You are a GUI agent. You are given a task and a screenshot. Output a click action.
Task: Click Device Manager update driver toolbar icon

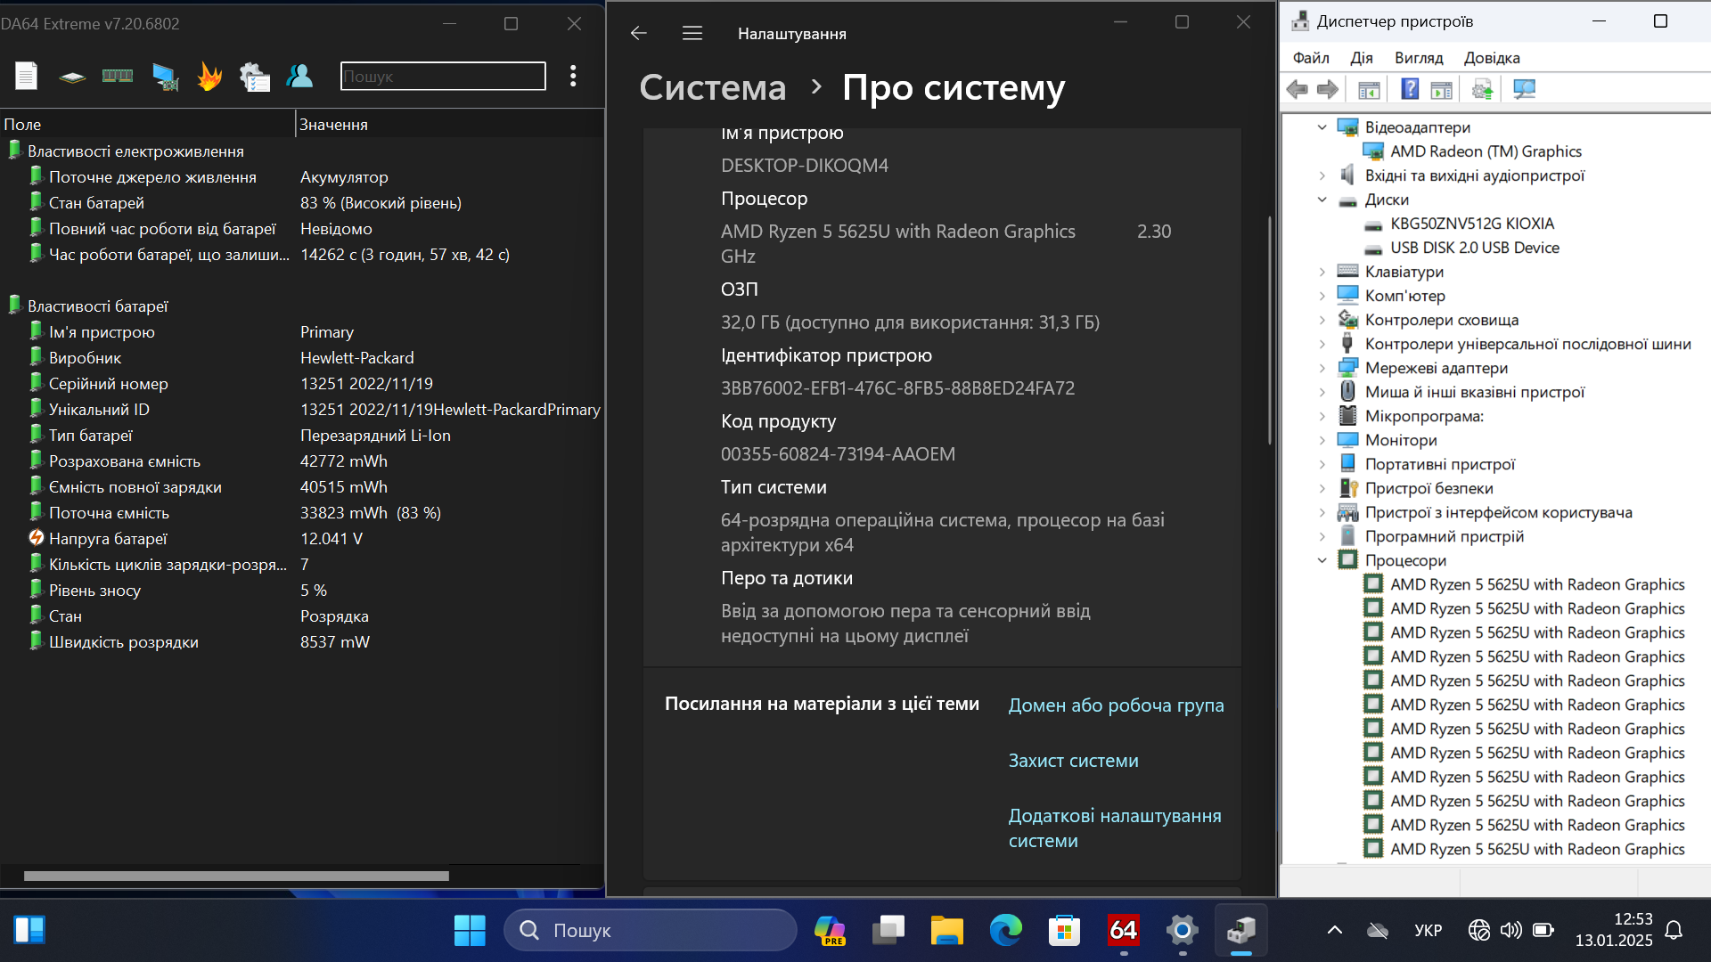tap(1482, 89)
